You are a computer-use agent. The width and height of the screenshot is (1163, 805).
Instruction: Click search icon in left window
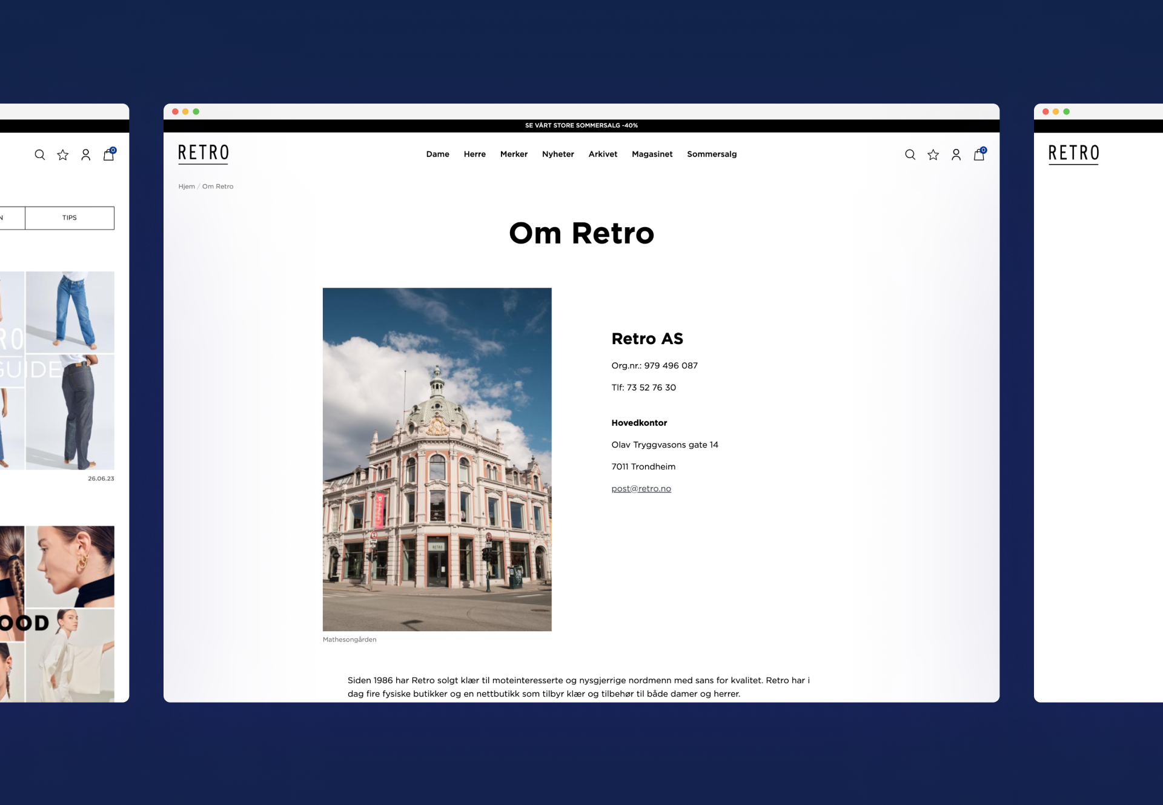tap(40, 154)
